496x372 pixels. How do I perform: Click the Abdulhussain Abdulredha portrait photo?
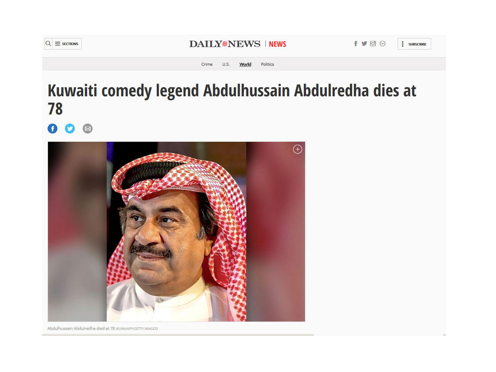pyautogui.click(x=176, y=231)
